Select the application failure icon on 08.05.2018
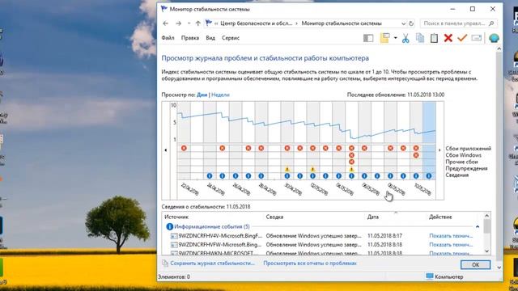This screenshot has height=291, width=518. (x=390, y=149)
